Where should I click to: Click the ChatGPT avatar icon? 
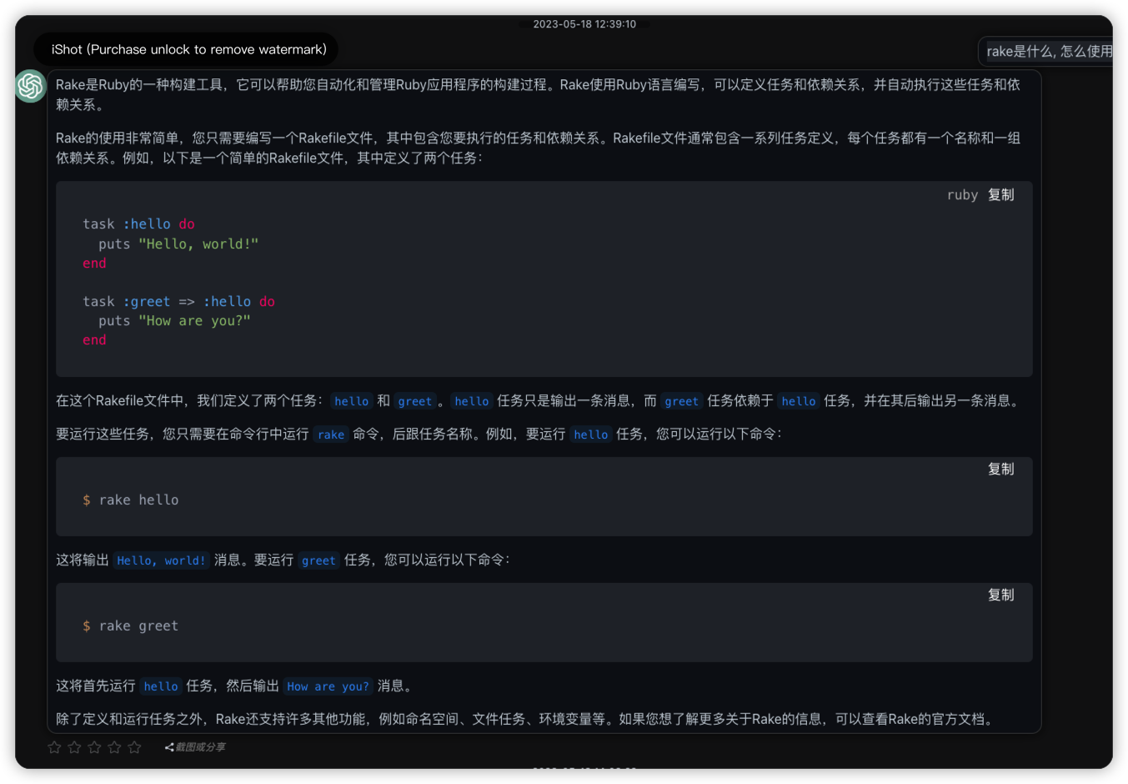click(30, 86)
